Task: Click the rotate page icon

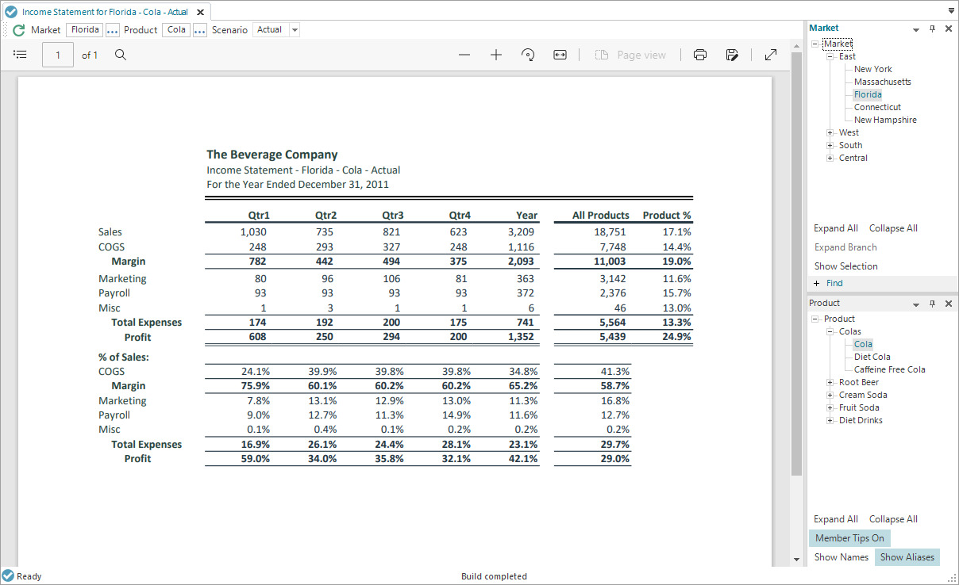Action: pyautogui.click(x=528, y=55)
